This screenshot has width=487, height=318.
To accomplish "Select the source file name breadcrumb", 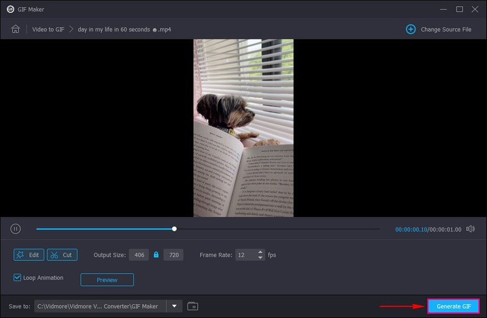I will click(x=124, y=29).
